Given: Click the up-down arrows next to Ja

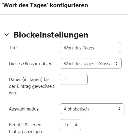Looking at the screenshot, I should [76, 125].
